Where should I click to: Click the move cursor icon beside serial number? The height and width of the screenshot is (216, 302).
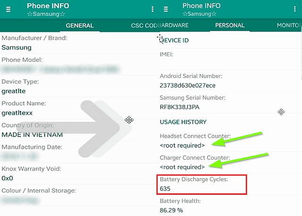tap(281, 112)
